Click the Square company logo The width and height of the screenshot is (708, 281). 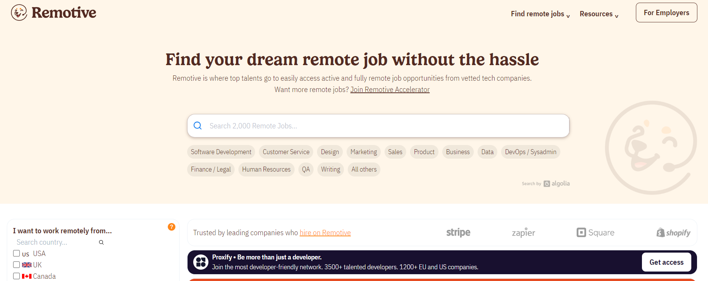tap(595, 233)
